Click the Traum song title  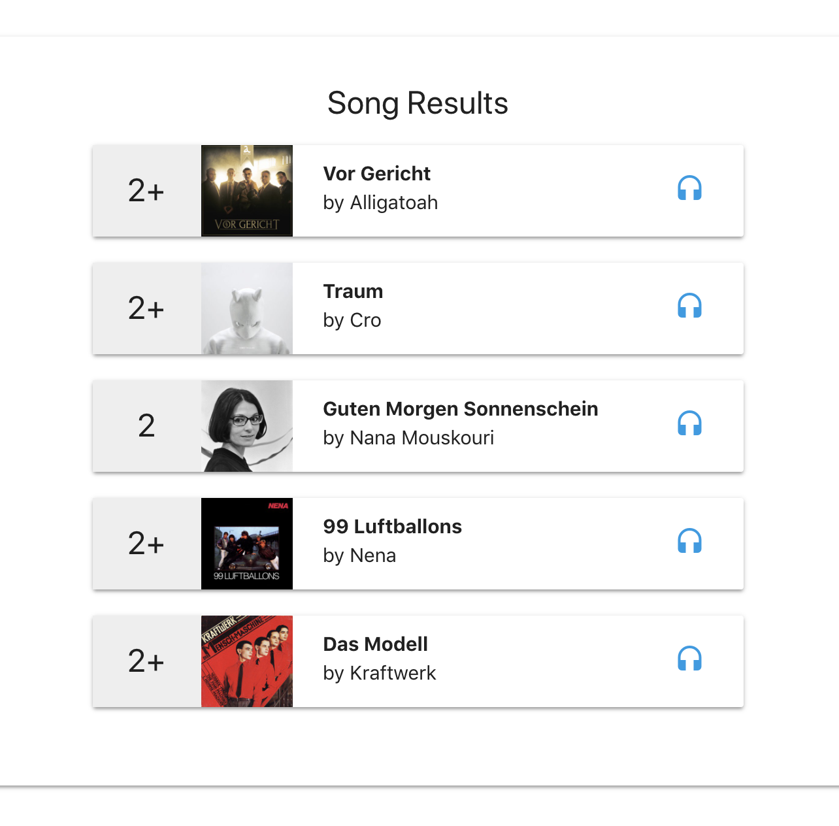(x=354, y=291)
